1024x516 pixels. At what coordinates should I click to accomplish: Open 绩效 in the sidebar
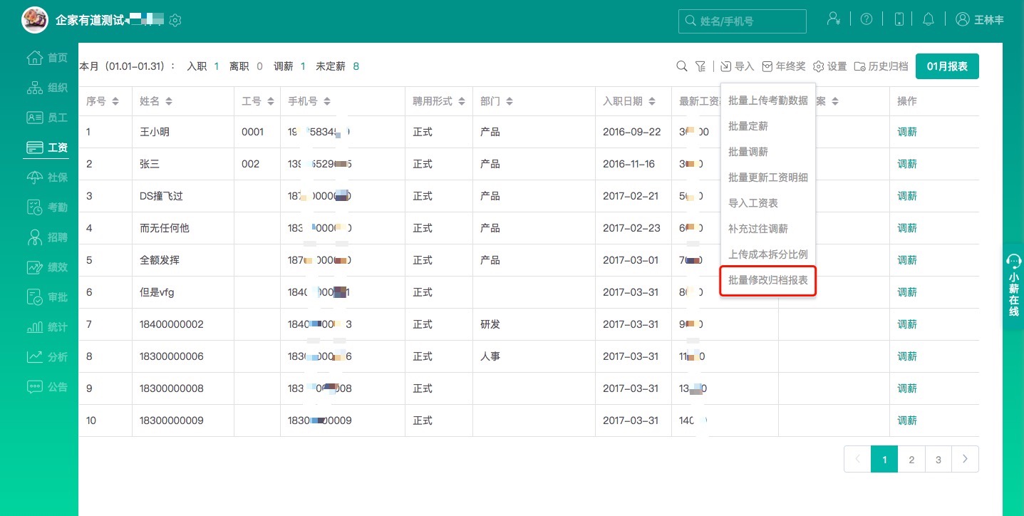click(47, 267)
